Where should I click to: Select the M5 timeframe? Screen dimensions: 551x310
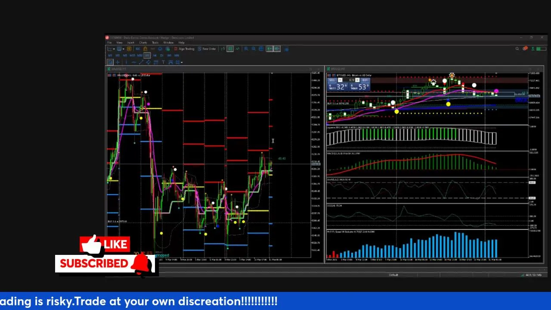[x=125, y=56]
